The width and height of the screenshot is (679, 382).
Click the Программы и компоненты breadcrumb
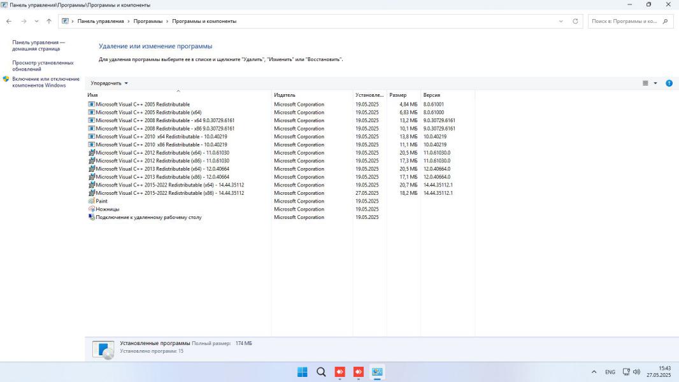tap(204, 21)
